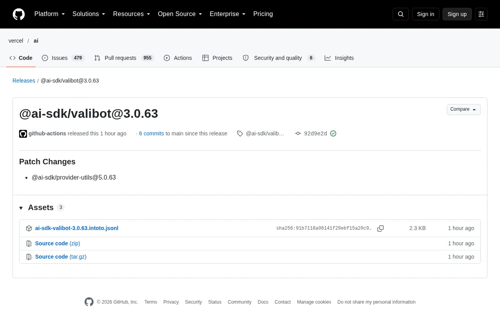Click the github-actions avatar icon
This screenshot has height=313, width=500.
pos(23,134)
